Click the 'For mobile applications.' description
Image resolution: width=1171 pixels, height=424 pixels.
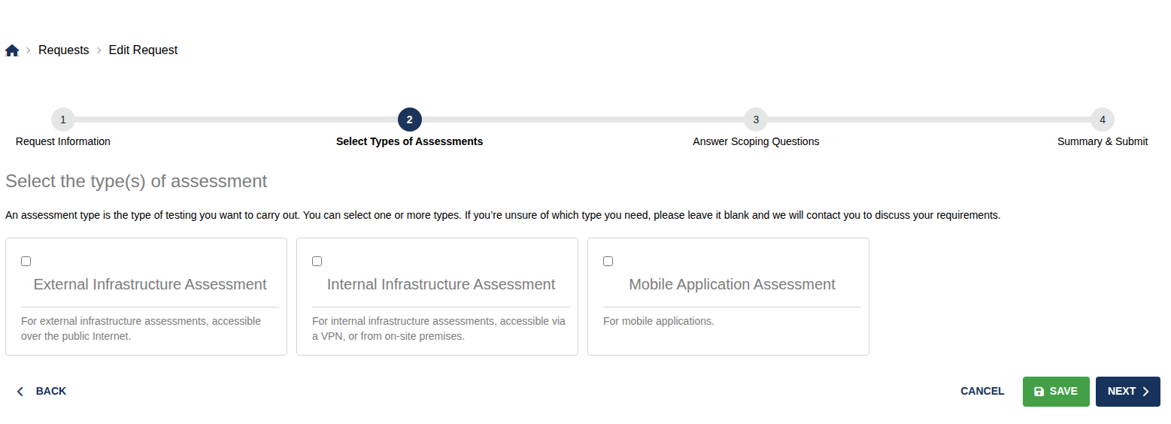[x=659, y=321]
